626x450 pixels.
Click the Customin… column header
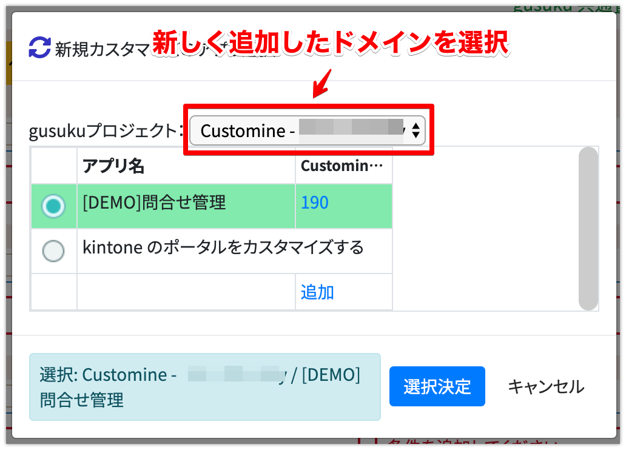(x=344, y=166)
